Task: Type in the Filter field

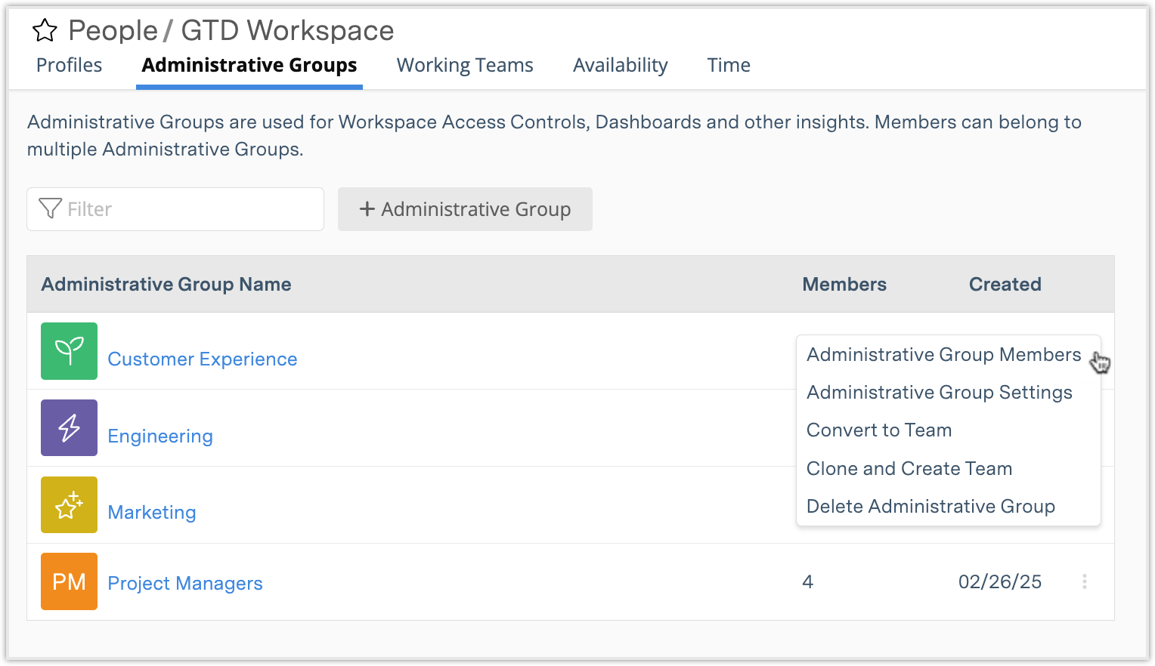Action: [189, 209]
